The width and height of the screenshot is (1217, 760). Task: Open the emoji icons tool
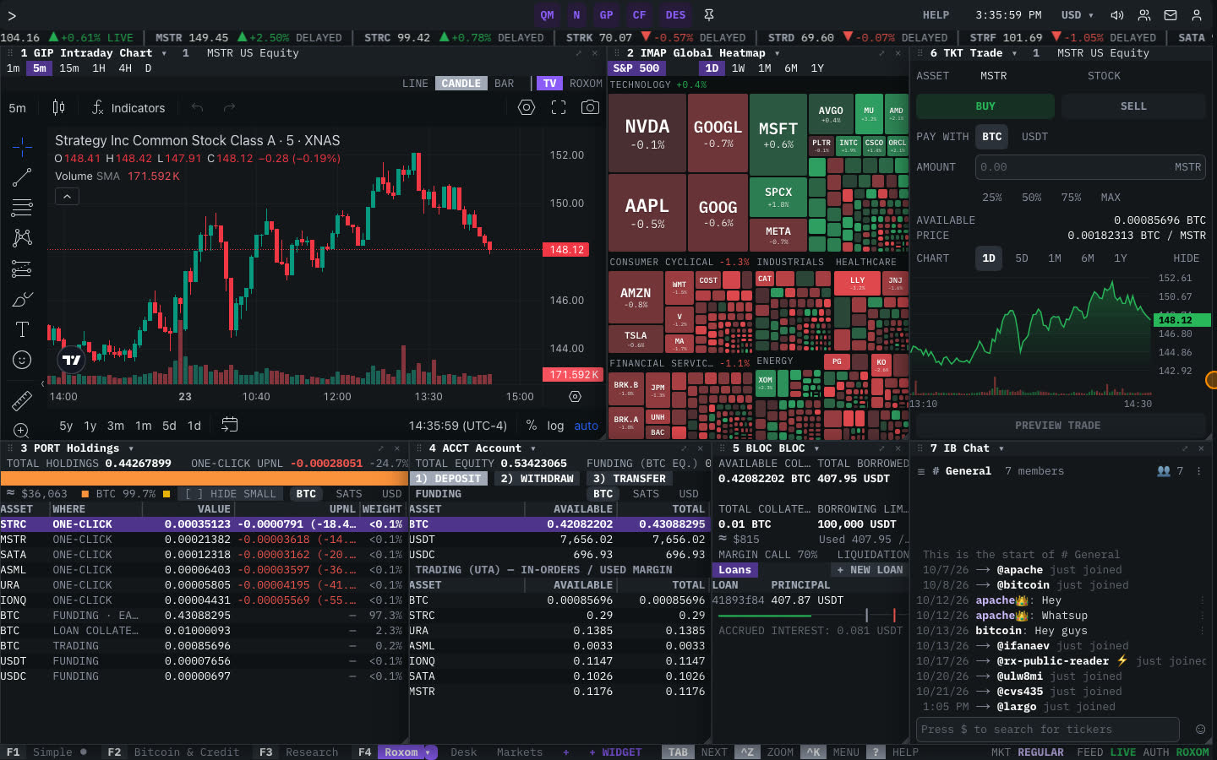[22, 360]
